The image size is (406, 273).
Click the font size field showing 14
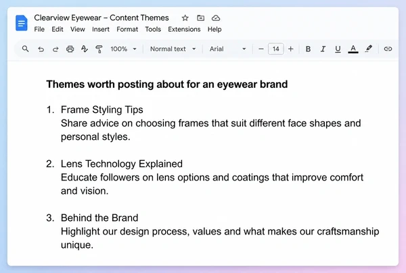pos(276,49)
